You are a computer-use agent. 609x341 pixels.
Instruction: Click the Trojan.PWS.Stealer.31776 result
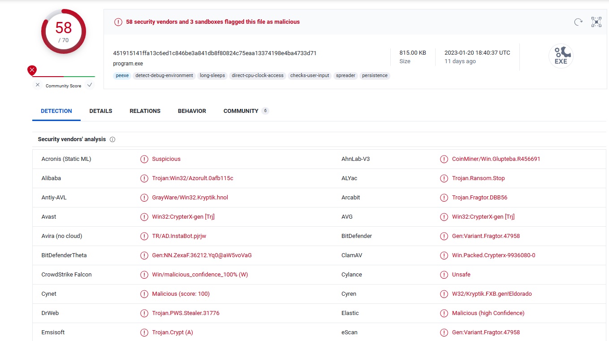186,313
